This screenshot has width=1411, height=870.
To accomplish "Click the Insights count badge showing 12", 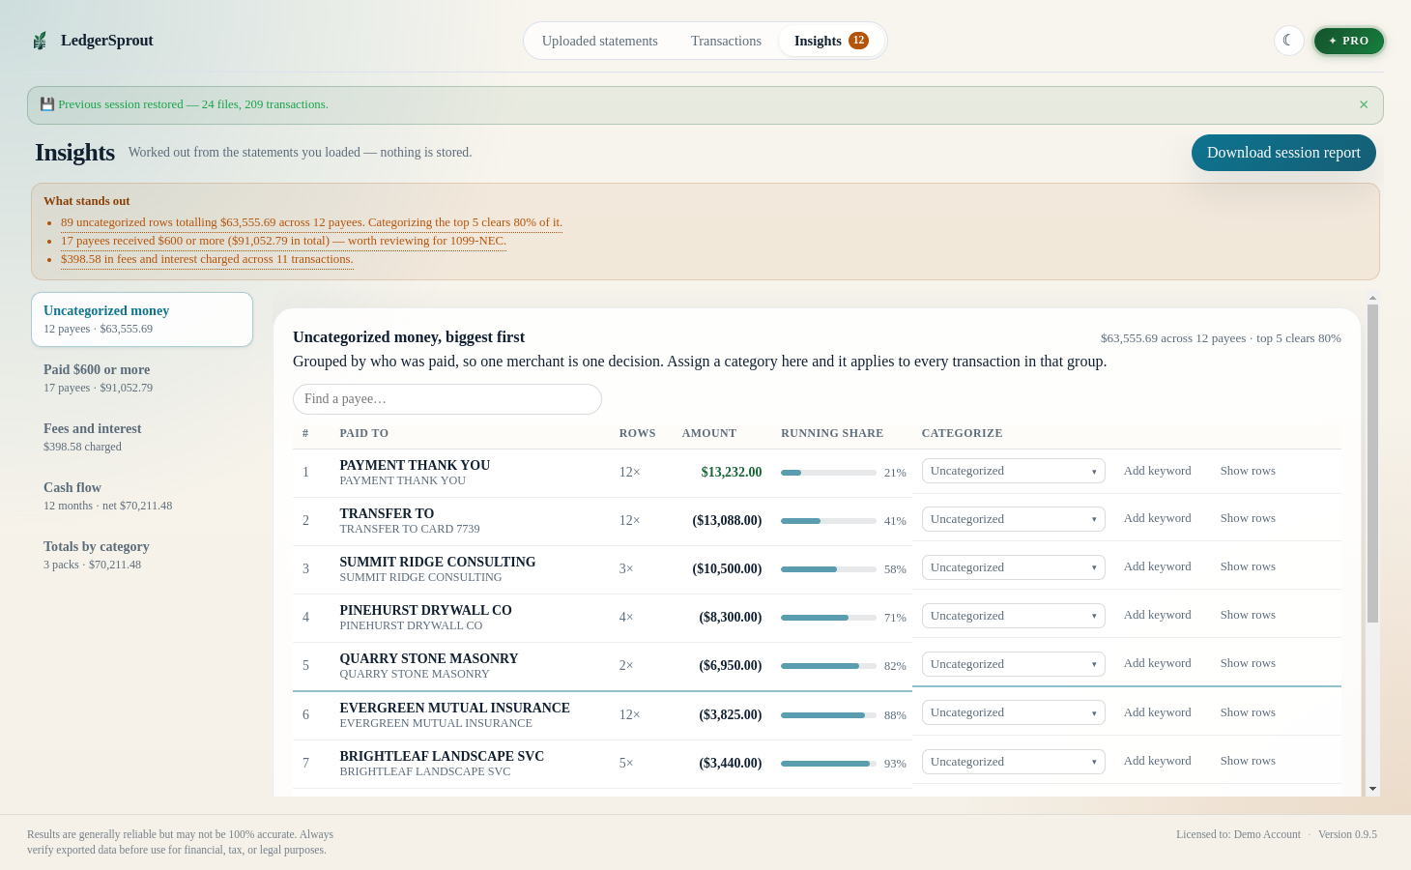I will click(858, 41).
